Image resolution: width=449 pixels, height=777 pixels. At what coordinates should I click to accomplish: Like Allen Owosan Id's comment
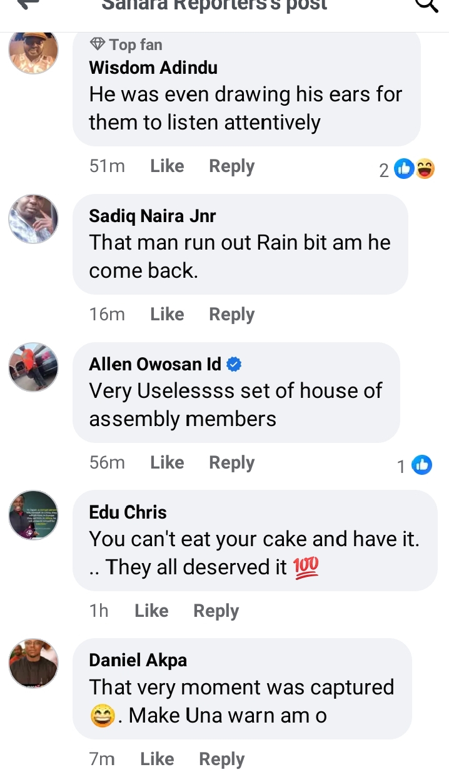(x=167, y=462)
